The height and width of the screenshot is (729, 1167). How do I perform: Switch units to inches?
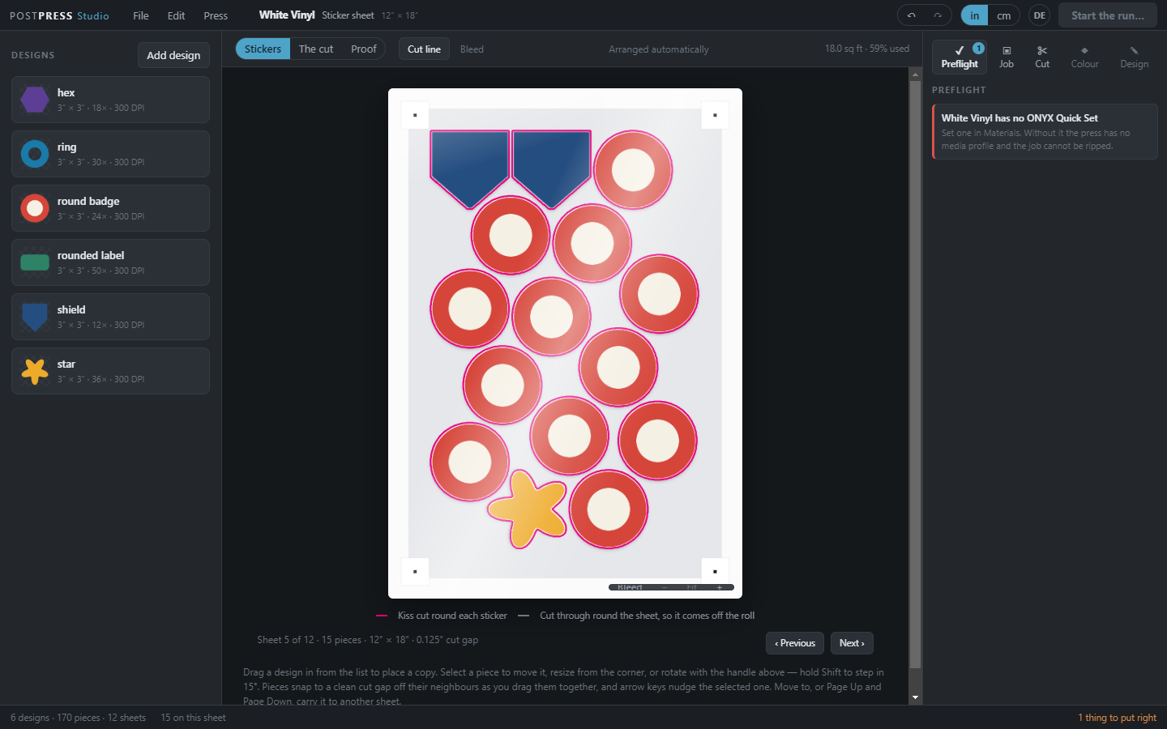[974, 15]
